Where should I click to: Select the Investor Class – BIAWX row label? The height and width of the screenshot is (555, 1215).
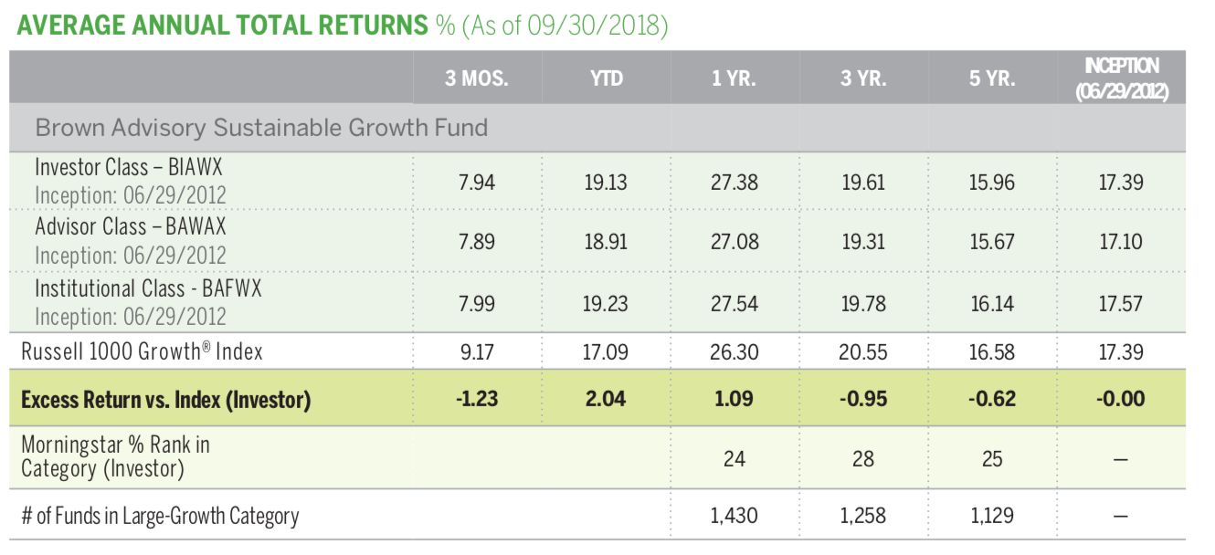point(129,168)
